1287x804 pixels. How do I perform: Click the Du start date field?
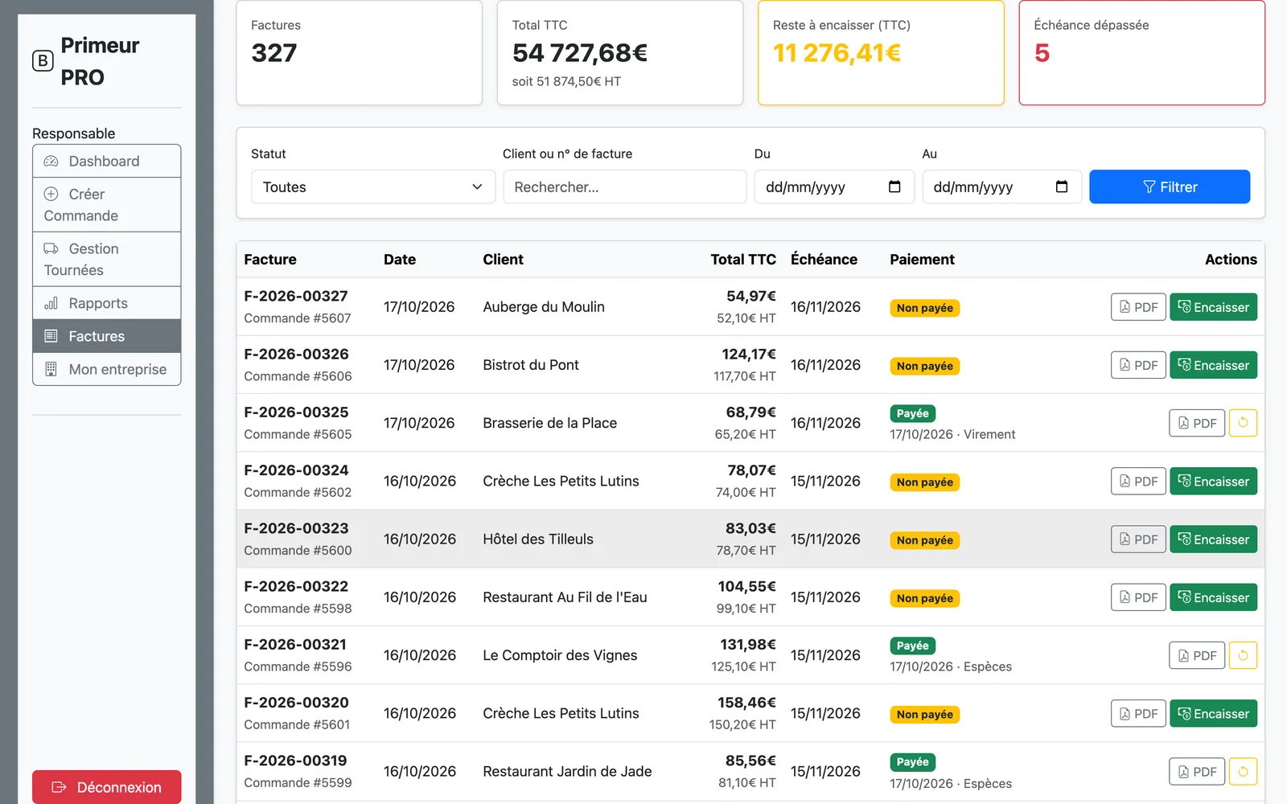pyautogui.click(x=834, y=187)
